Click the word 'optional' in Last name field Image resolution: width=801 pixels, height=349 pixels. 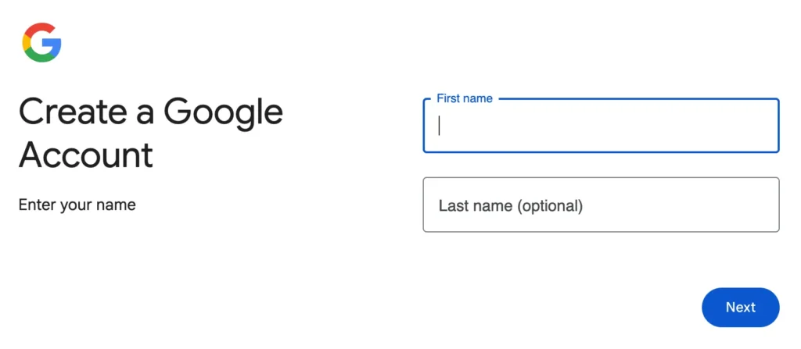(x=550, y=206)
